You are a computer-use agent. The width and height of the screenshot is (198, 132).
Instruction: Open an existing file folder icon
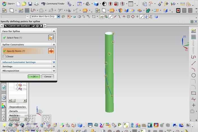pos(24,4)
